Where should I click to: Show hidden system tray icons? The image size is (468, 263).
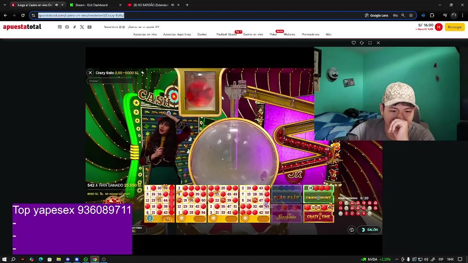point(397,259)
